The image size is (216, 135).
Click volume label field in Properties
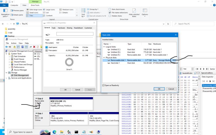[75, 34]
